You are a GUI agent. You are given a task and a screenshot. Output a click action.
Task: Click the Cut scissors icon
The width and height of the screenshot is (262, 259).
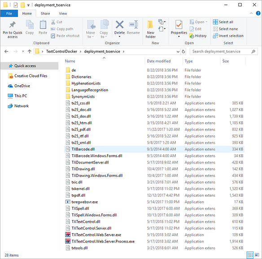[53, 22]
